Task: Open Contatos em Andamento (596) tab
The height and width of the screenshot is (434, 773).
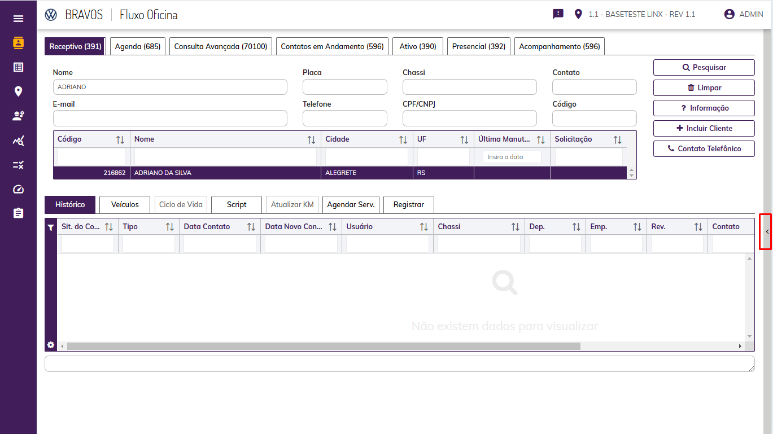Action: coord(332,46)
